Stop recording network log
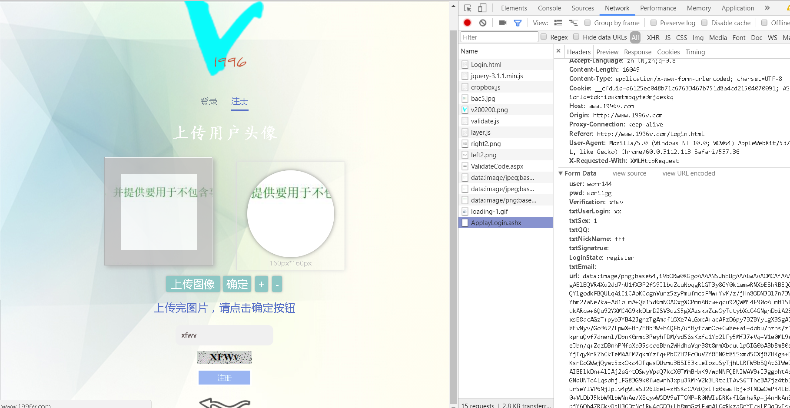The width and height of the screenshot is (790, 408). pyautogui.click(x=467, y=23)
